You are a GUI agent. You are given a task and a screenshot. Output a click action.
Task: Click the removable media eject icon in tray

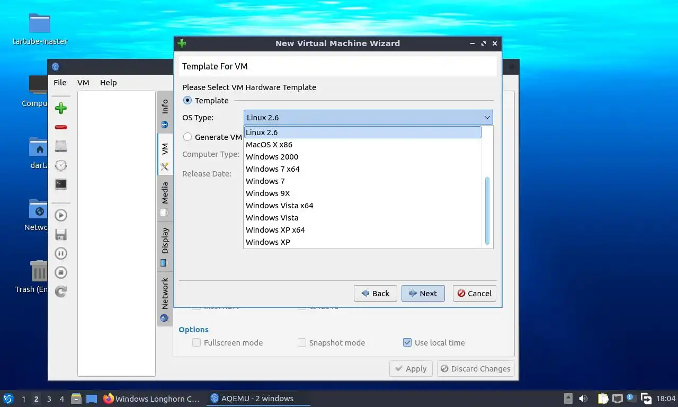click(x=568, y=399)
